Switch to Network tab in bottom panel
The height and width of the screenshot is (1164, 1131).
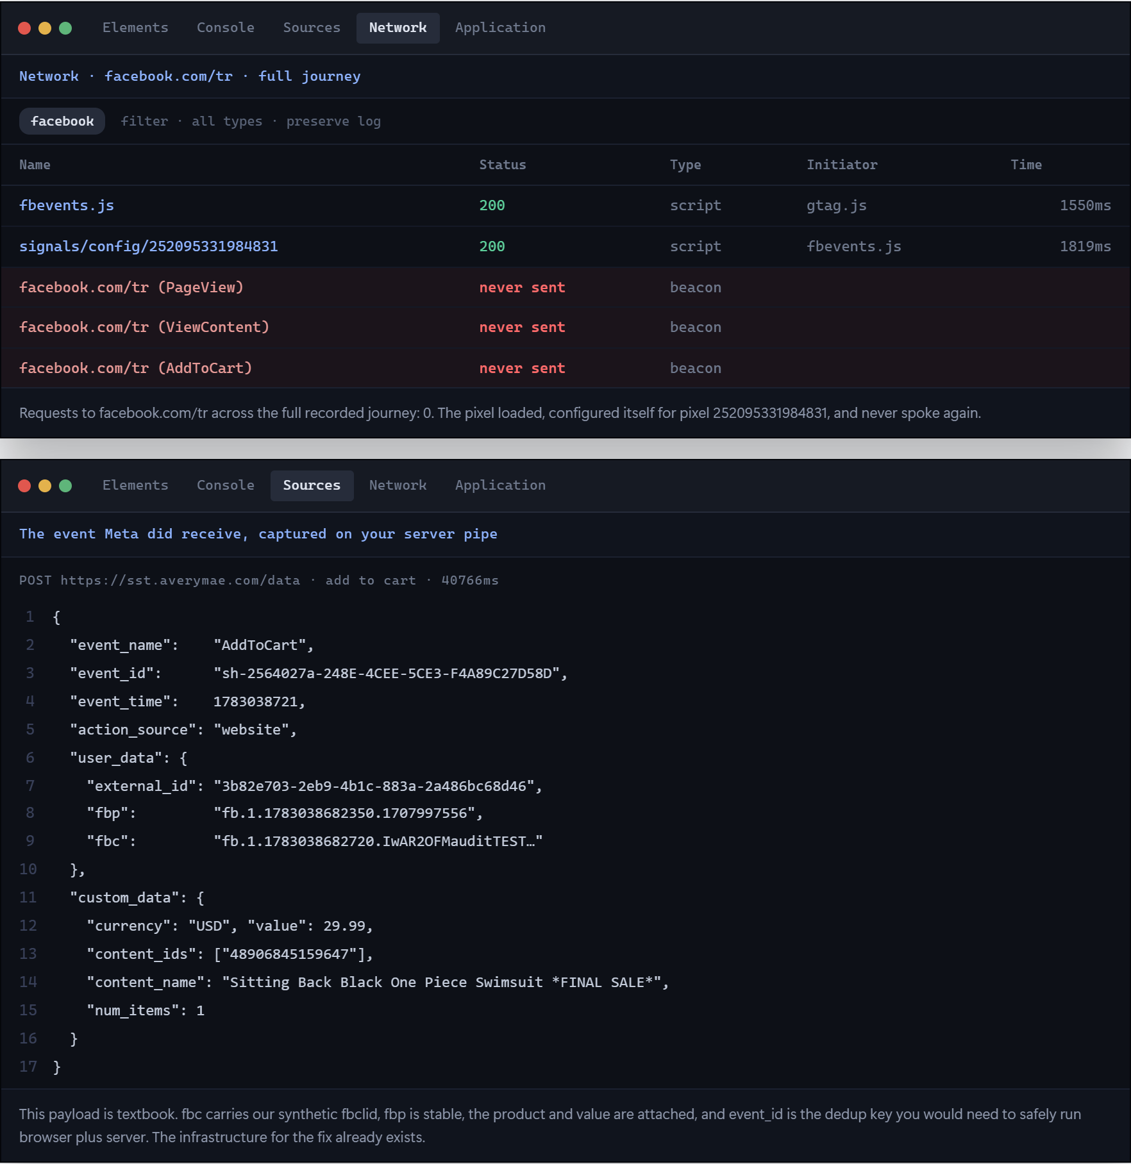(398, 485)
